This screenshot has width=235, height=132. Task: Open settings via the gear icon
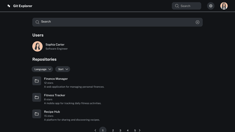tap(211, 6)
